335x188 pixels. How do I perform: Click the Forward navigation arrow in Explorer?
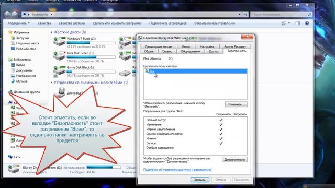(14, 15)
